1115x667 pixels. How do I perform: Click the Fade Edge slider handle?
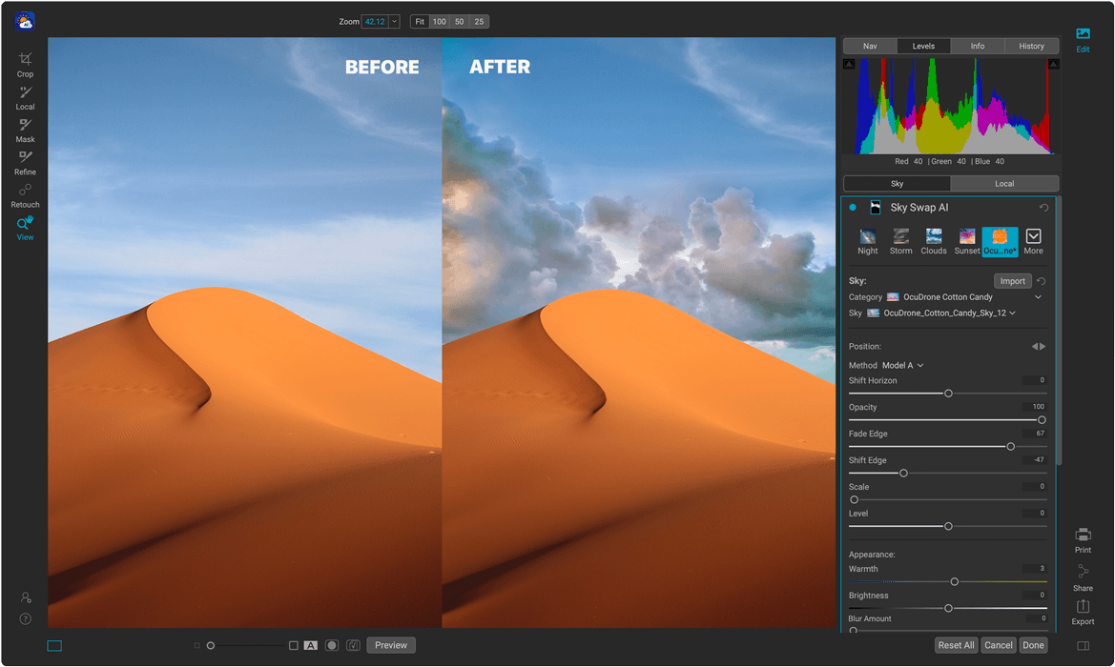click(1011, 447)
